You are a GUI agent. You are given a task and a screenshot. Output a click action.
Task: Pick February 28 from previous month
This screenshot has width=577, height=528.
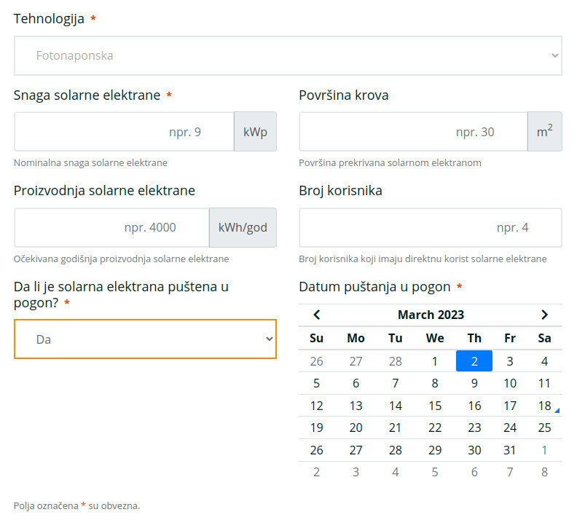[396, 361]
